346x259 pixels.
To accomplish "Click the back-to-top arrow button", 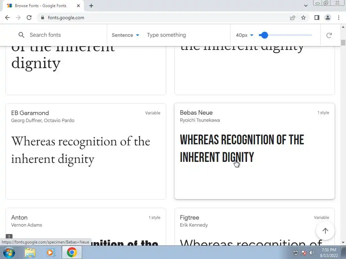I will 325,231.
